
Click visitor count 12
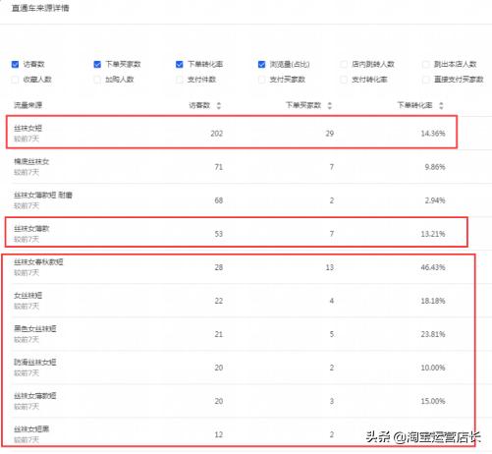(219, 434)
